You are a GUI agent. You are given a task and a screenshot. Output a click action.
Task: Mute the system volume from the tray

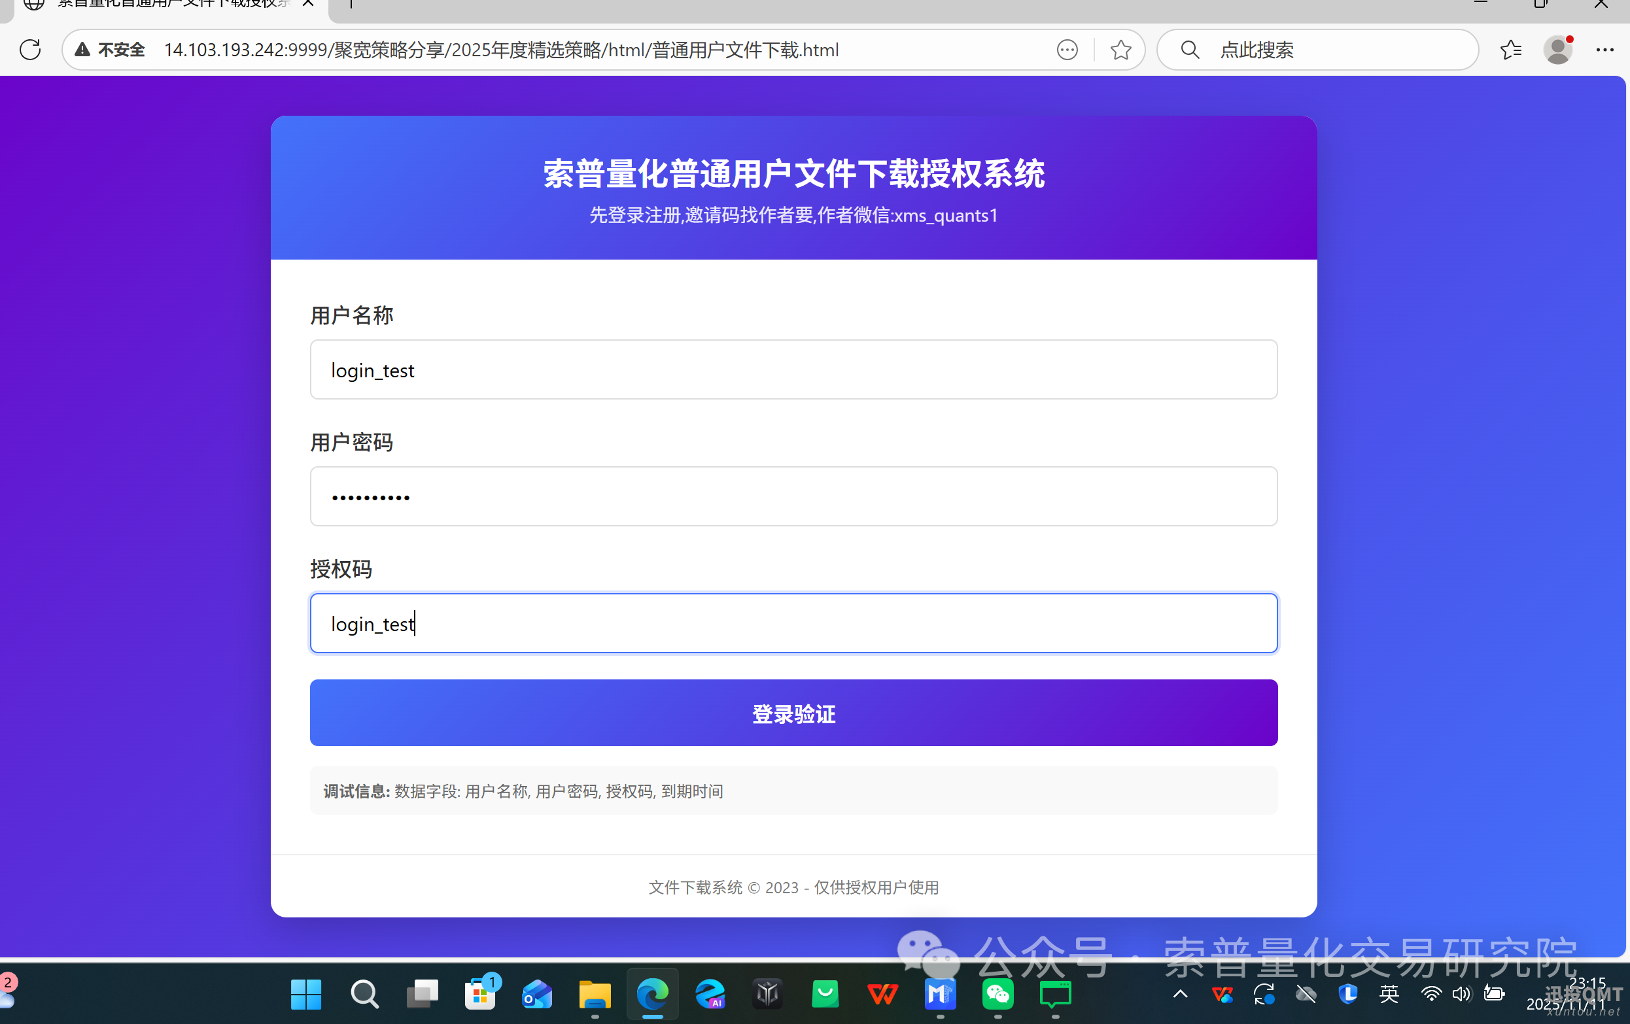1461,993
